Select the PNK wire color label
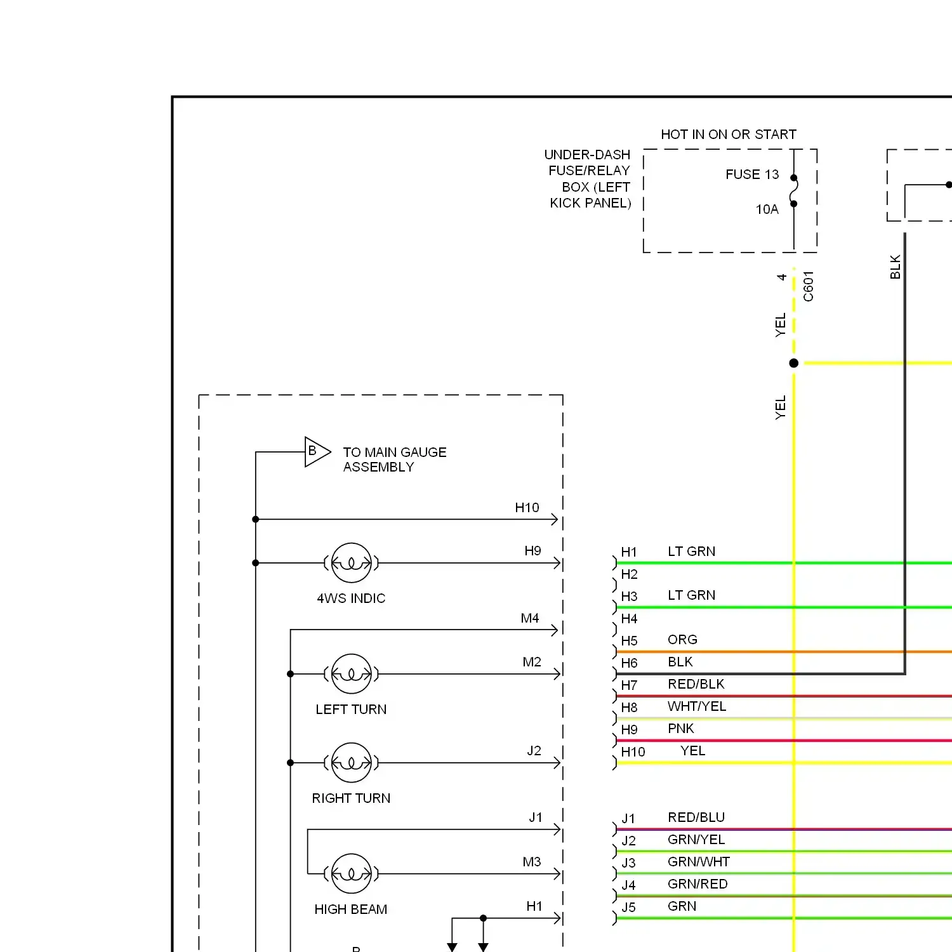 pyautogui.click(x=681, y=729)
